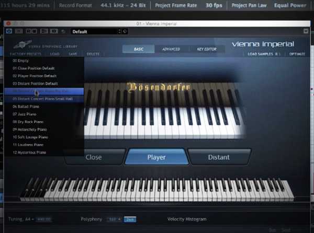Click the Velocity Histogram label
Viewport: 314px width, 233px height.
[187, 219]
